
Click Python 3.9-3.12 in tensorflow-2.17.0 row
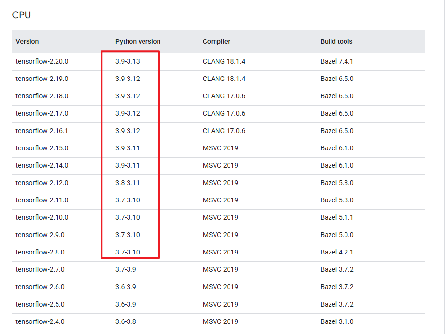pos(128,113)
